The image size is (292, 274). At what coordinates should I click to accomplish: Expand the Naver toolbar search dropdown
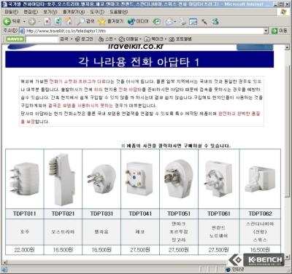72,39
